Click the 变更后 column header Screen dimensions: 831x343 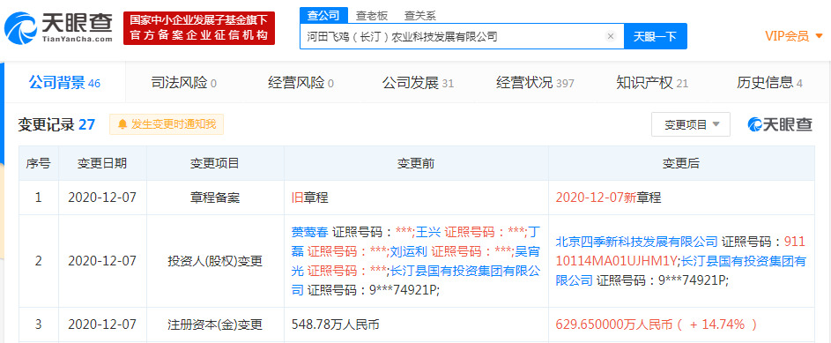point(681,163)
